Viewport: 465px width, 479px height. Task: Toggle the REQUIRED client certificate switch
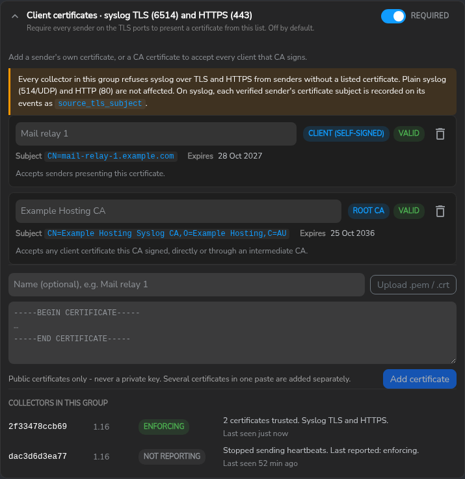click(x=393, y=16)
